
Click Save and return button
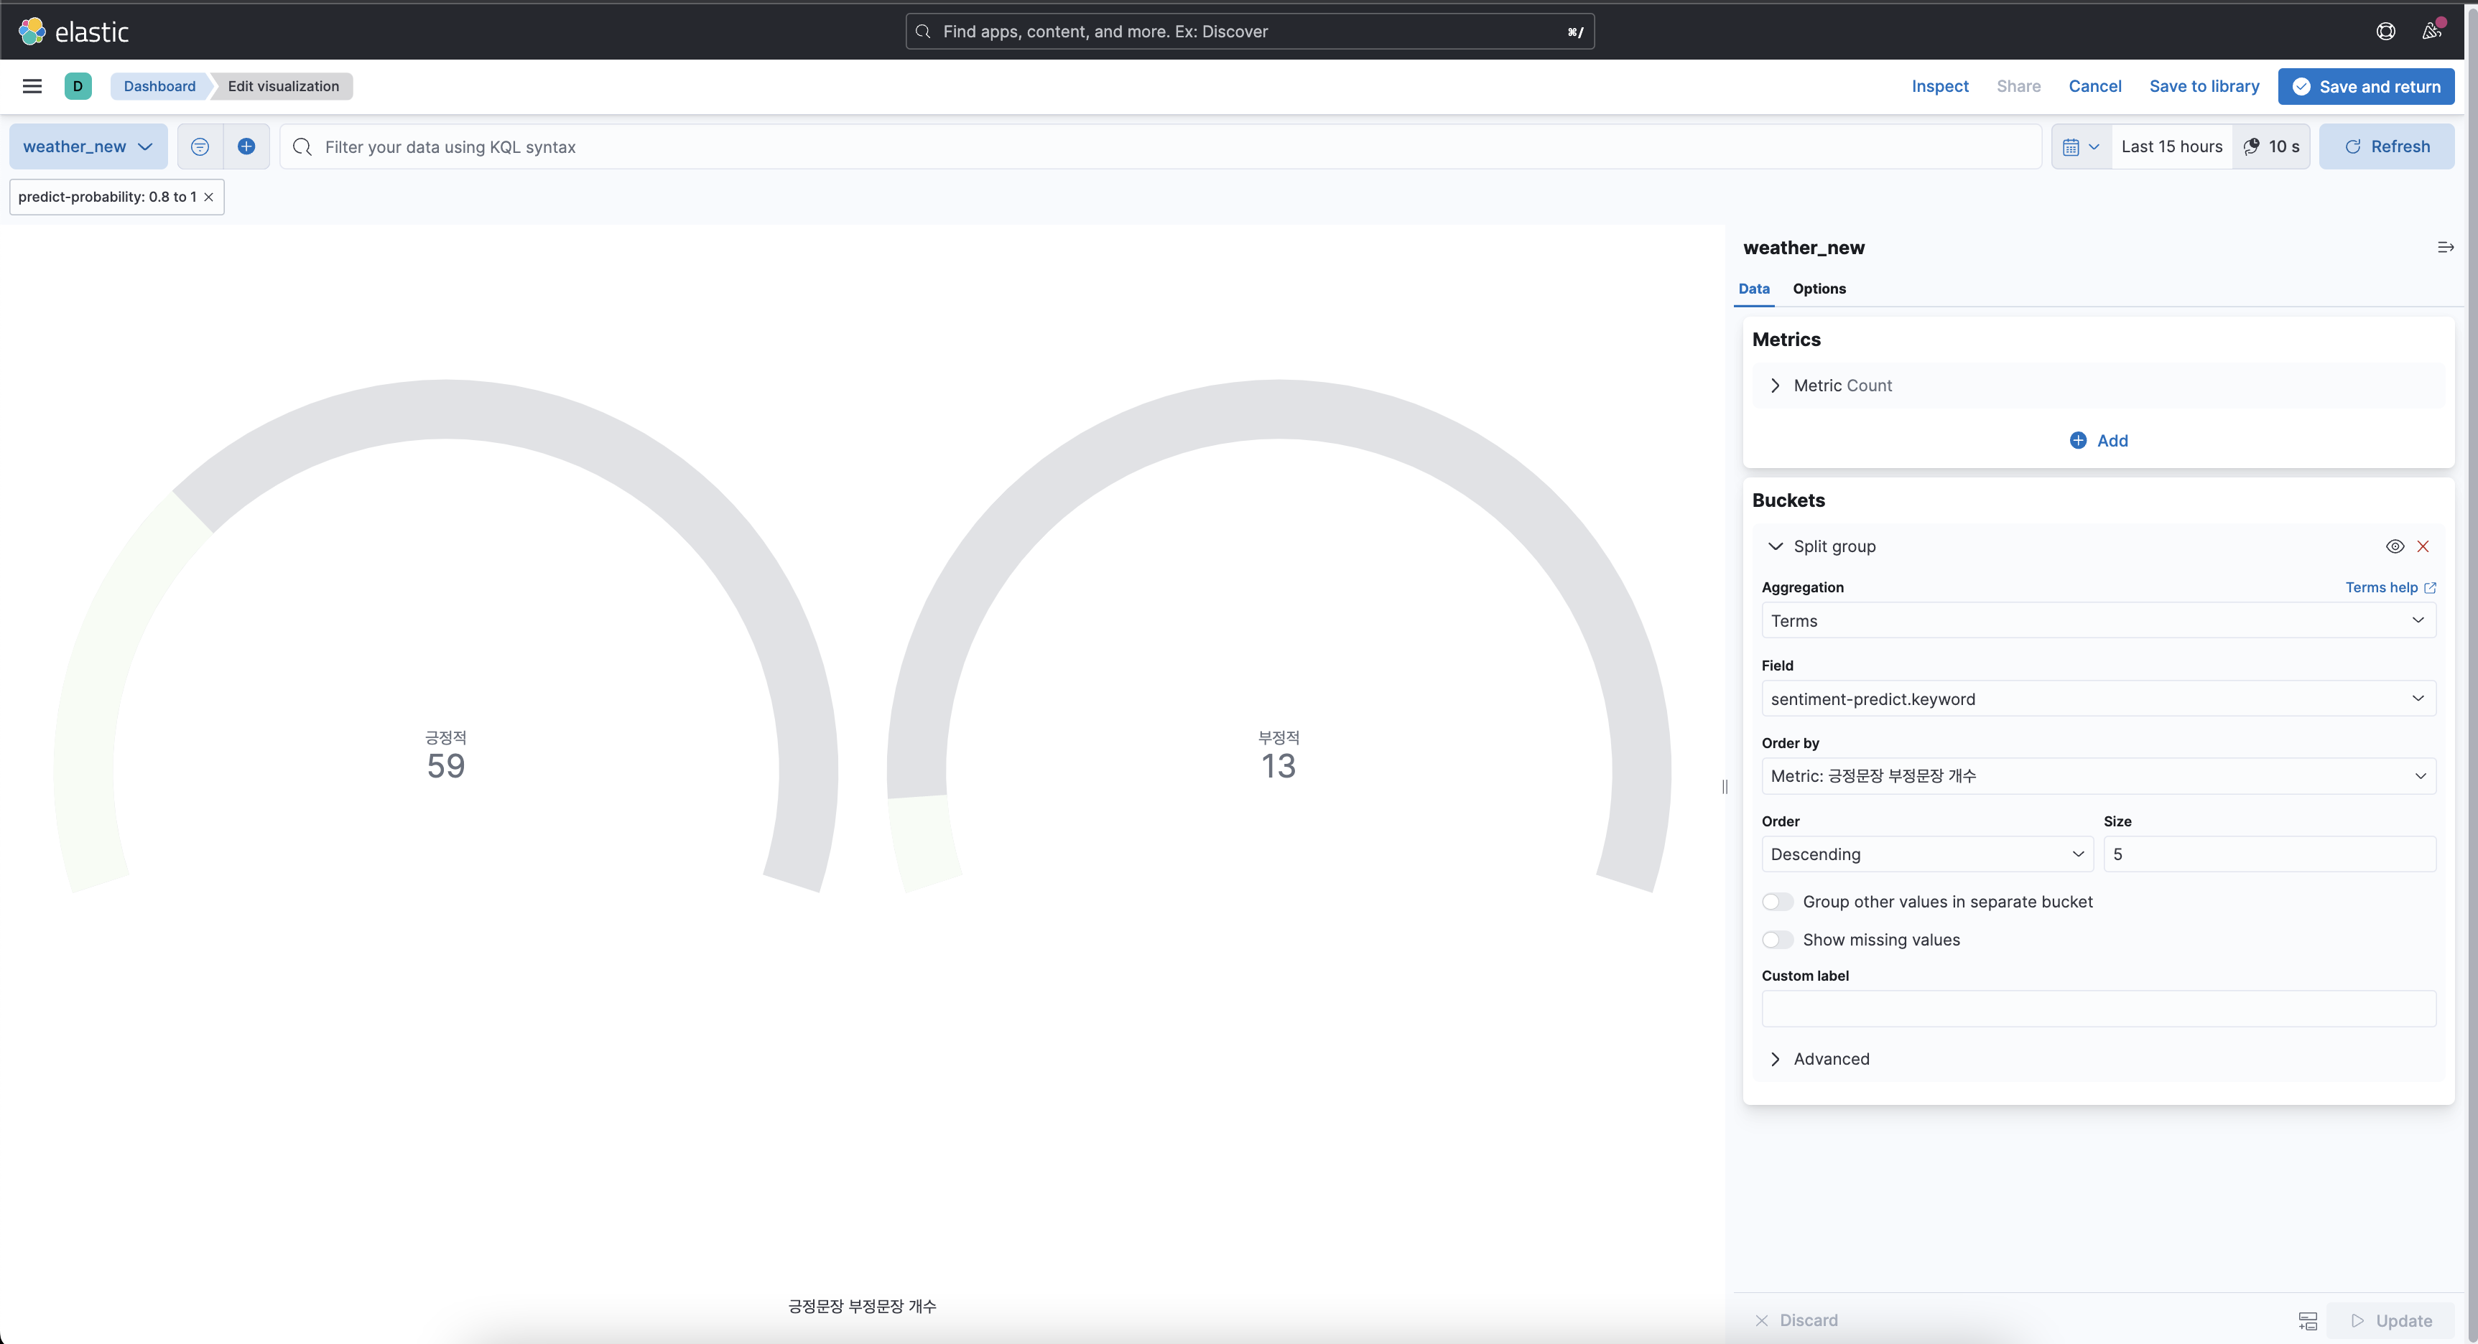click(2365, 87)
